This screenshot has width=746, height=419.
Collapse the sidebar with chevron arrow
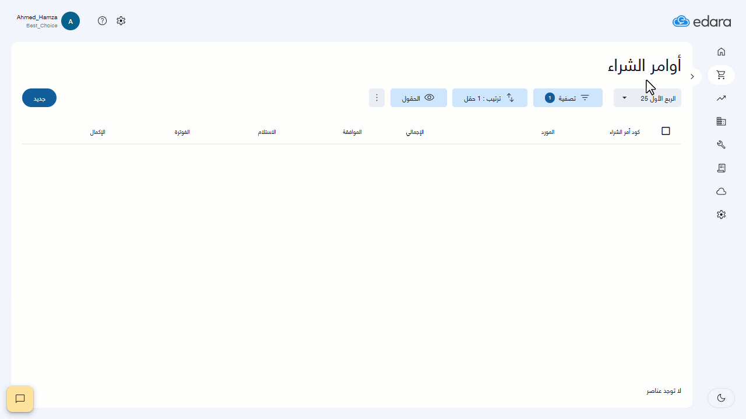[x=692, y=76]
